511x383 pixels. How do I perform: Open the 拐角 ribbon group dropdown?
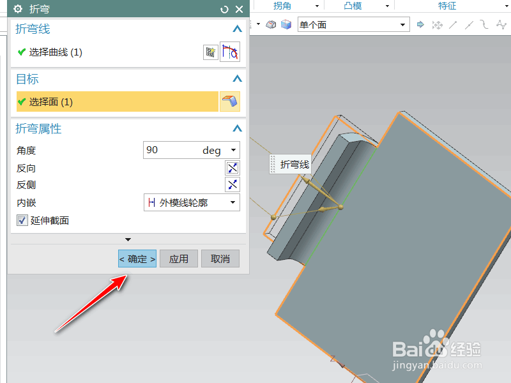pyautogui.click(x=317, y=6)
